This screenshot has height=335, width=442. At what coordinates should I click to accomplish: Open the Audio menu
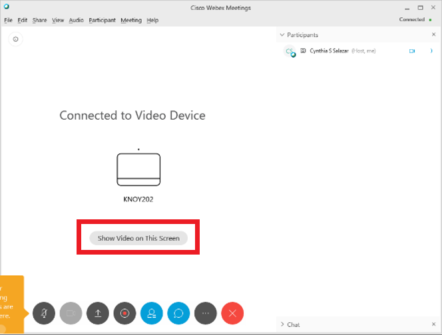coord(76,21)
